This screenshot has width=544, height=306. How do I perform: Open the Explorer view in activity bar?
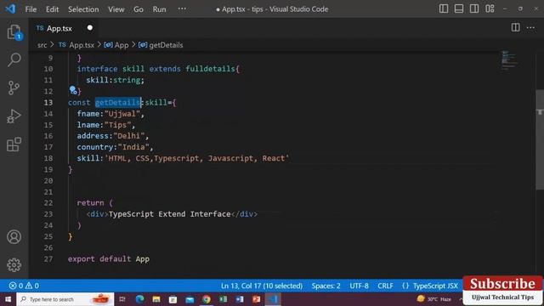tap(14, 32)
